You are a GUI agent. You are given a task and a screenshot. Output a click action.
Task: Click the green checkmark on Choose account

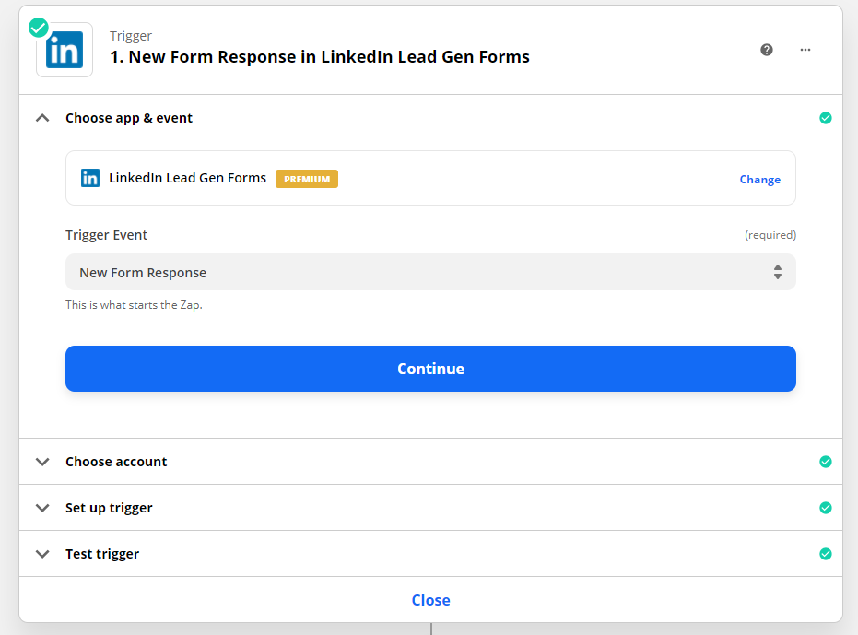pos(826,462)
